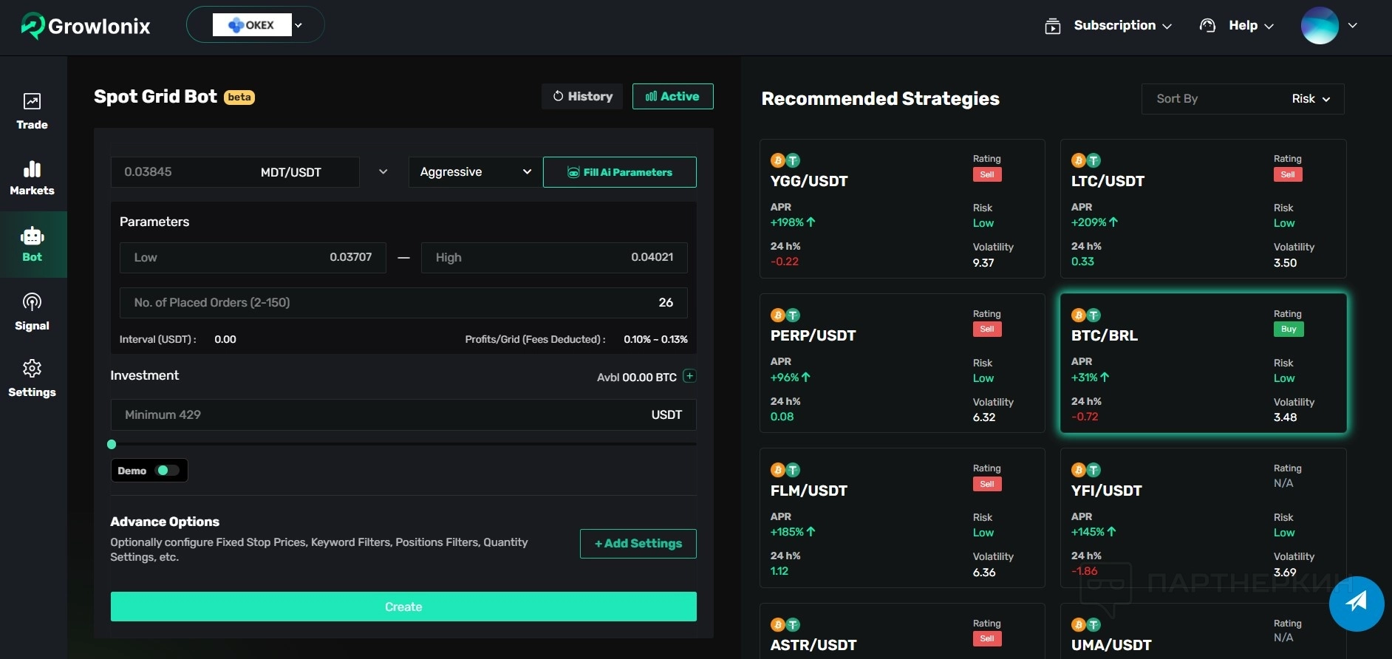Click the LTC/USDT coin pair icons
Viewport: 1392px width, 659px height.
coord(1086,160)
